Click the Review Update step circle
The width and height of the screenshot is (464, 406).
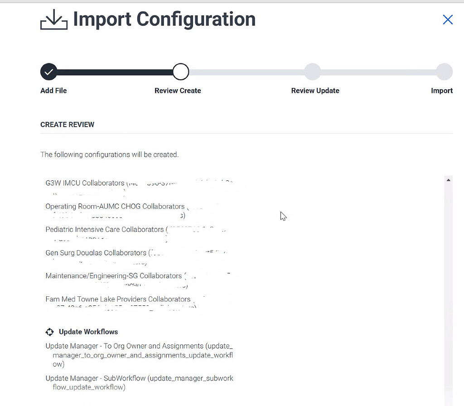pos(313,72)
